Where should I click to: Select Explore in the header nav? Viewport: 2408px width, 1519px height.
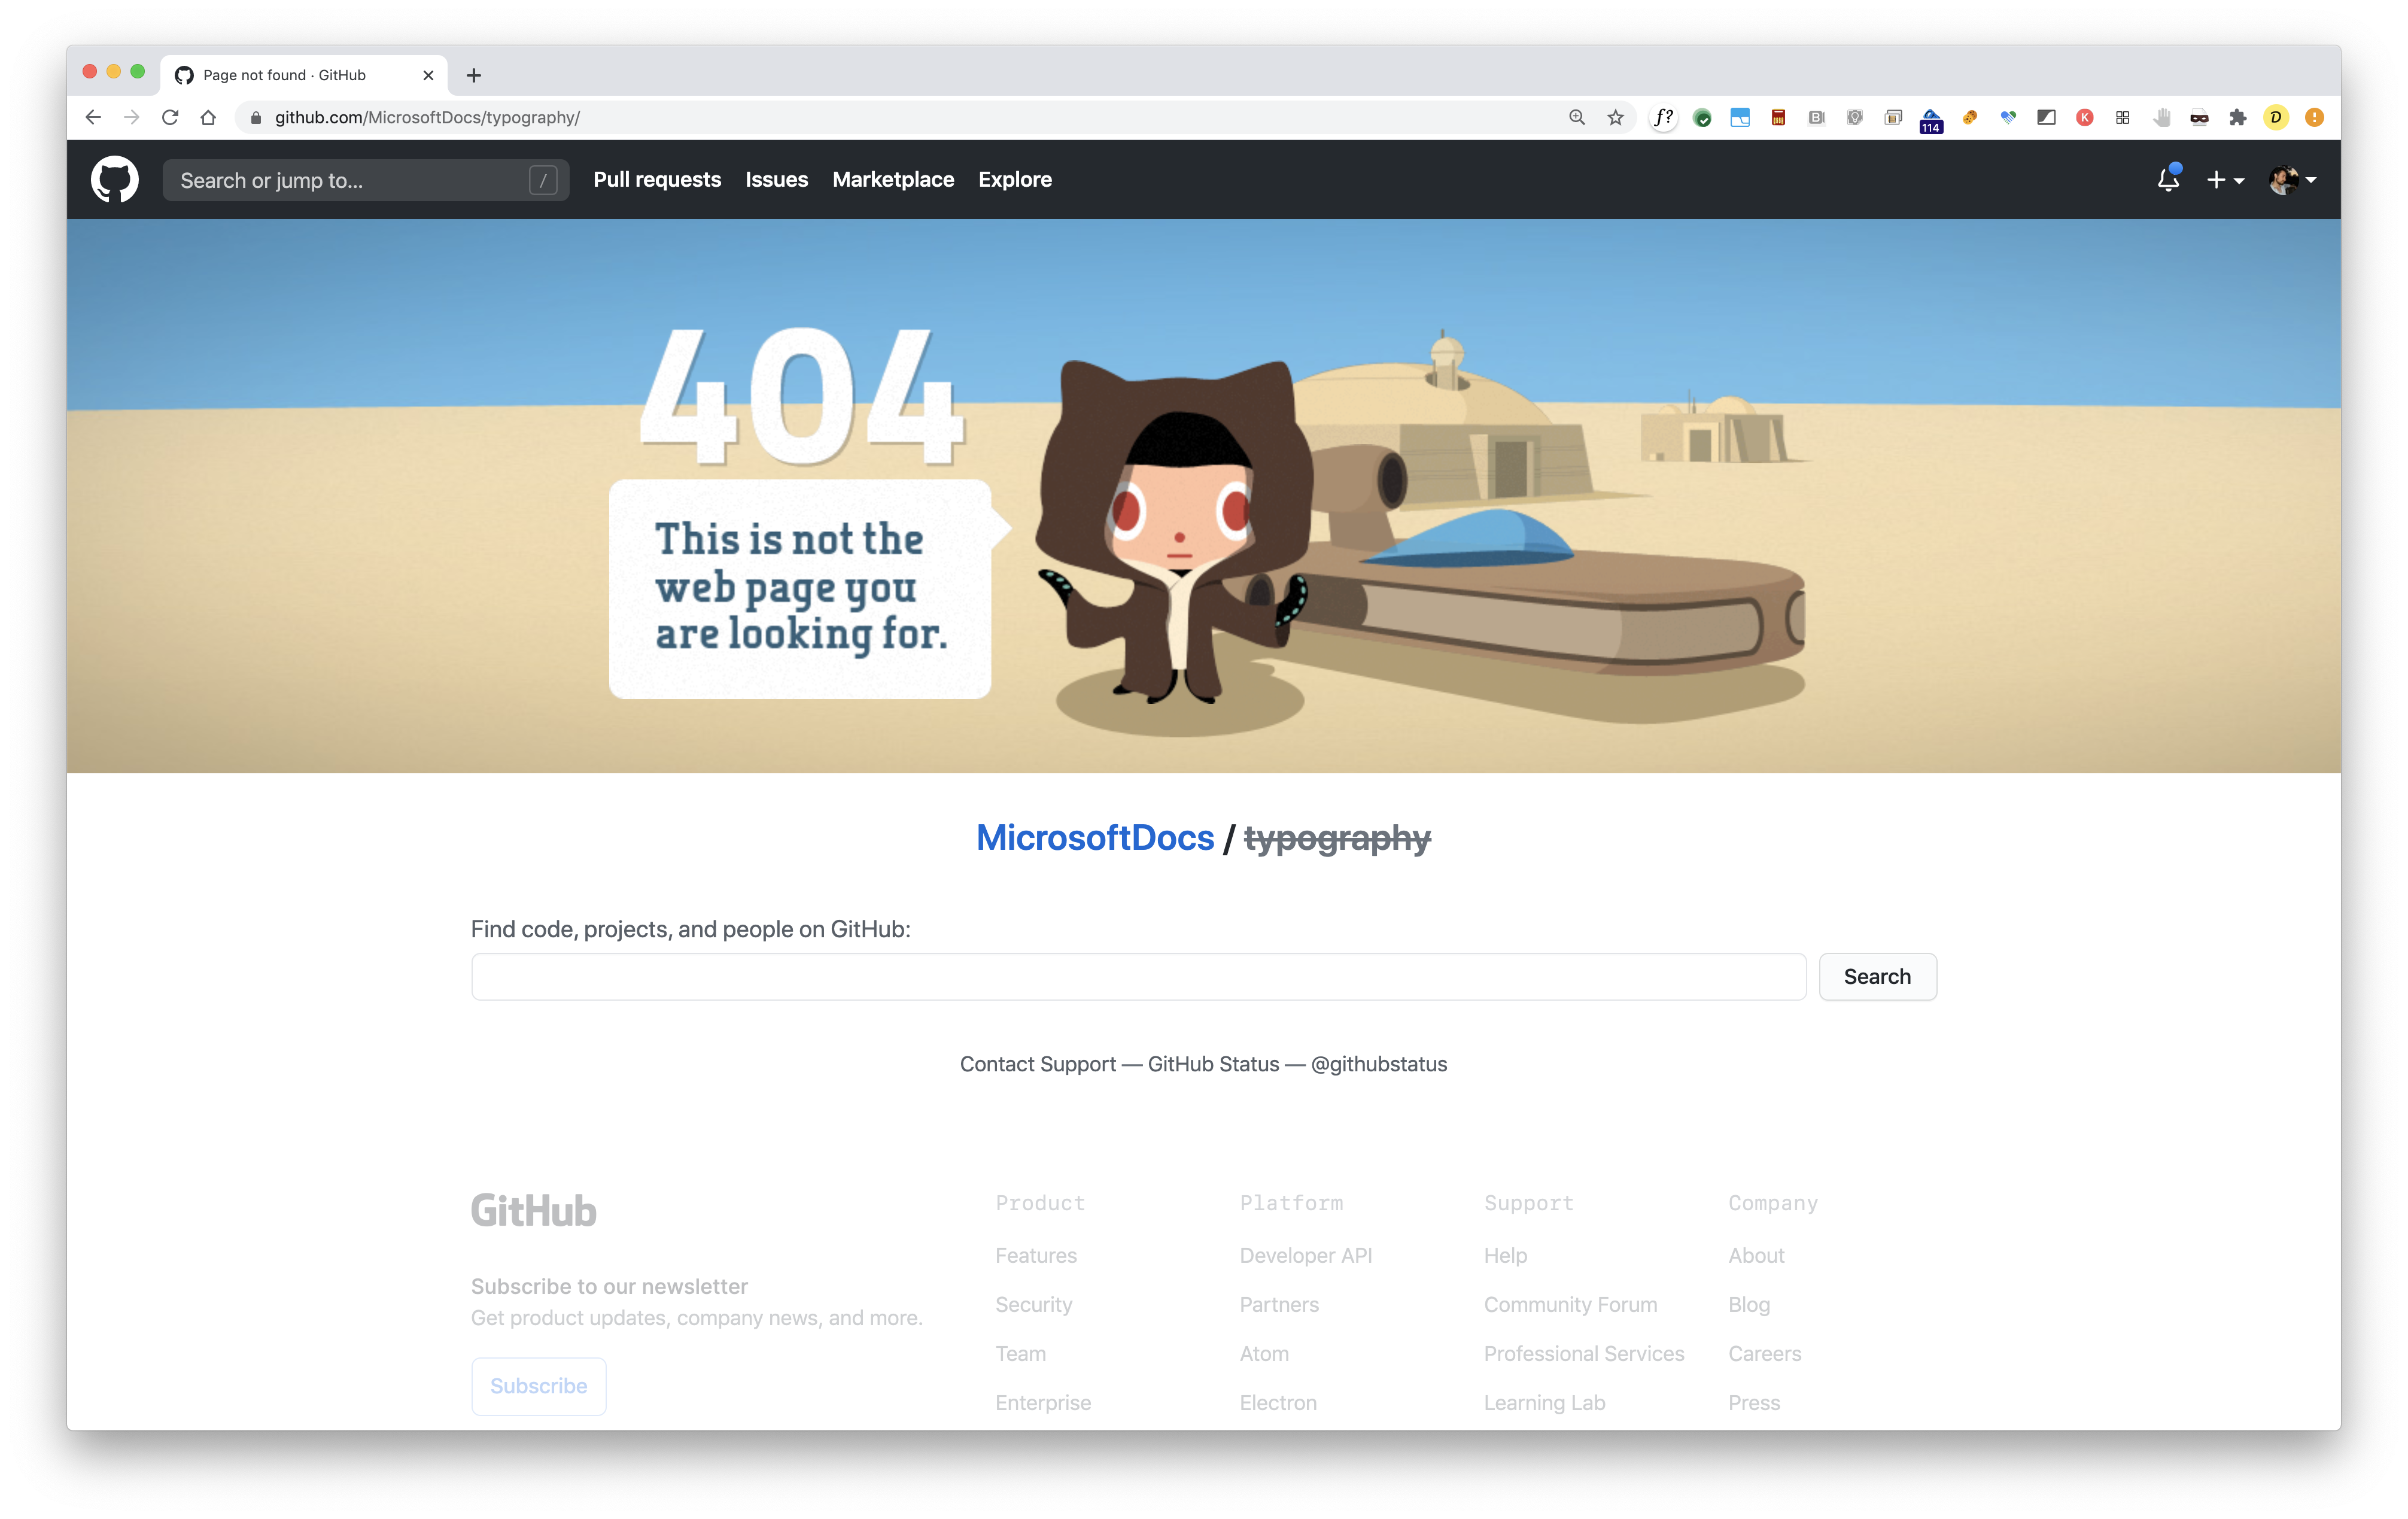(1015, 179)
